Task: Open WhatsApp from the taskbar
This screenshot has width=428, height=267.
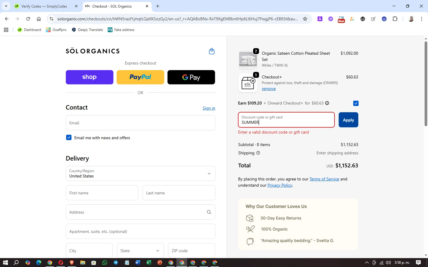Action: point(105,262)
